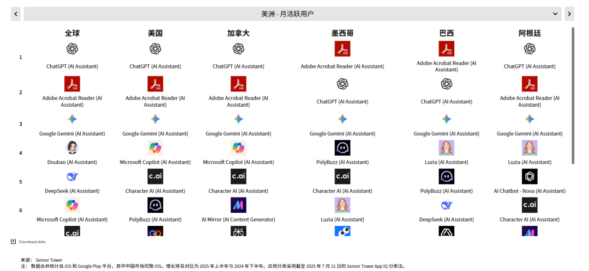Go to next chart with right arrow

click(x=569, y=14)
